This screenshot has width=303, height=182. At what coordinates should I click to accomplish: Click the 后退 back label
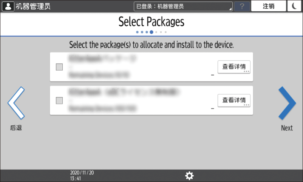16,128
